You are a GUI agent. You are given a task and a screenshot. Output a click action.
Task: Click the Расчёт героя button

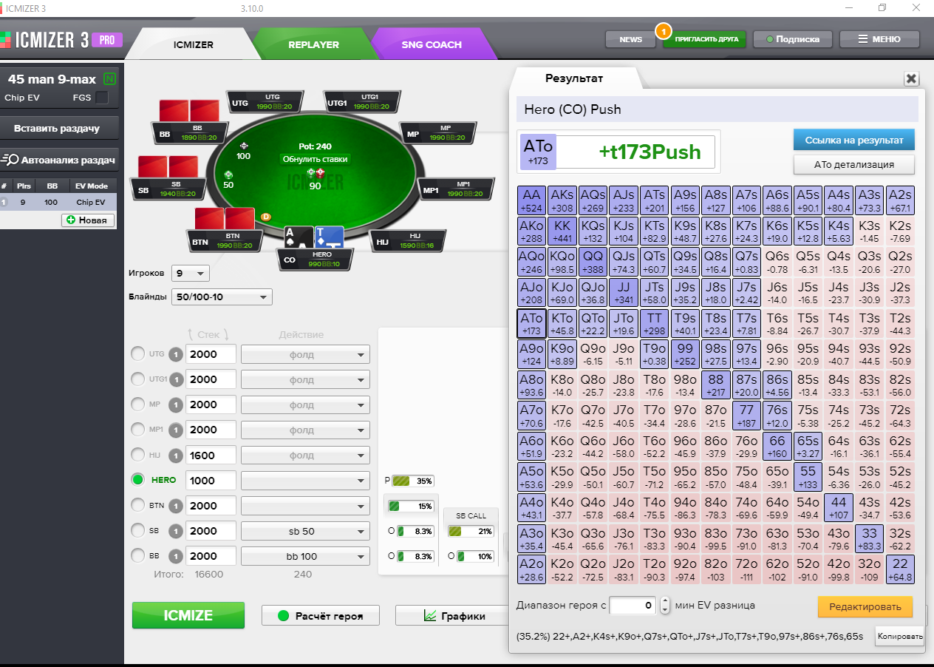(x=321, y=615)
